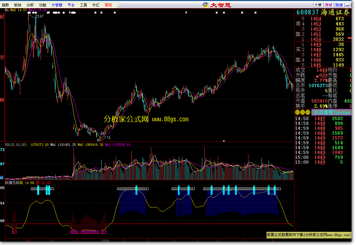Click the 14:59 trade row with volume 1649
This screenshot has width=356, height=246.
[x=319, y=147]
